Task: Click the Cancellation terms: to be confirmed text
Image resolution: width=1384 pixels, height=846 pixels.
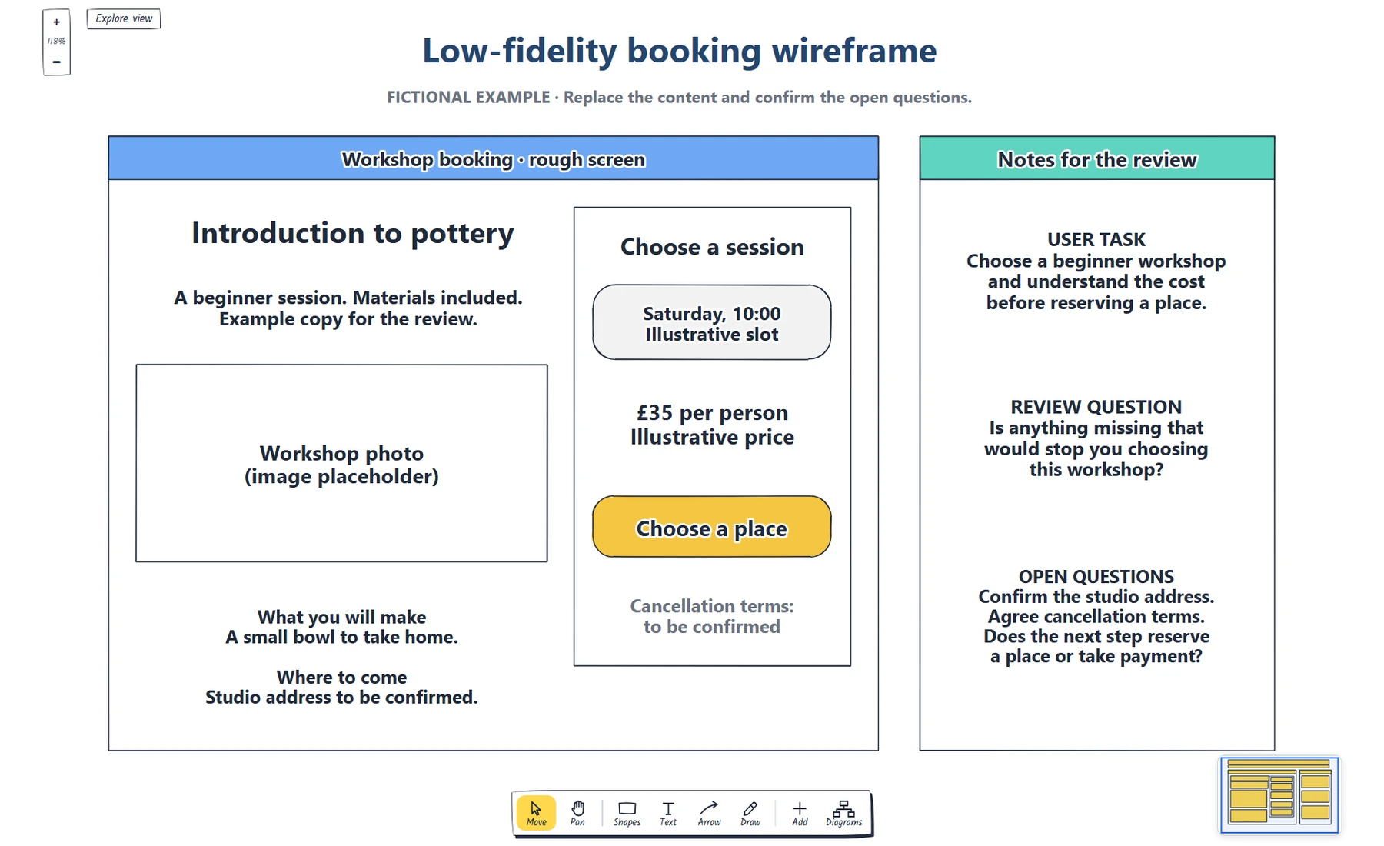Action: pyautogui.click(x=712, y=616)
